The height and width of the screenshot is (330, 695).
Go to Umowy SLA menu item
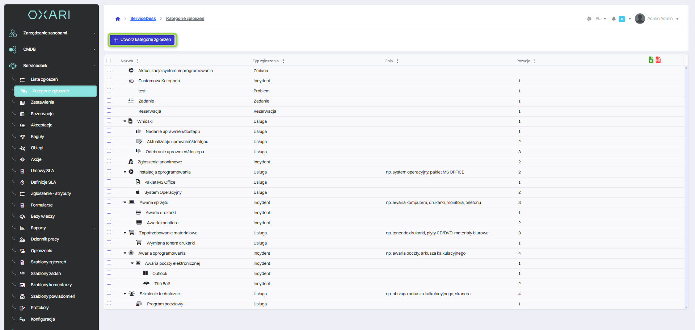(x=42, y=171)
